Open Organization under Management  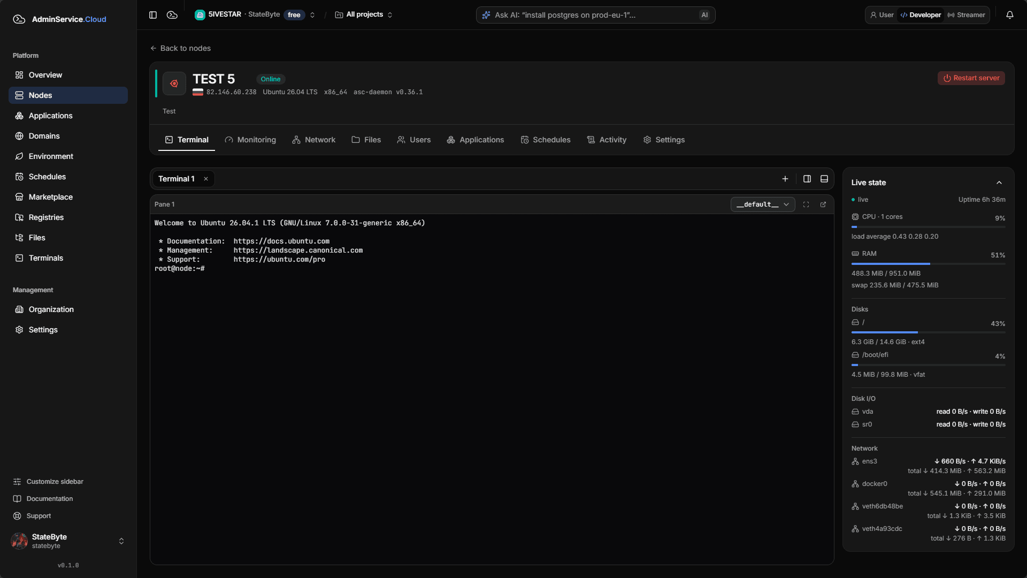(x=68, y=309)
